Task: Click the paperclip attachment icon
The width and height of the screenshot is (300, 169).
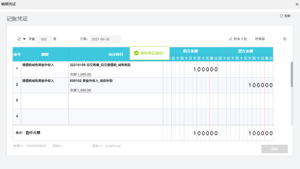Action: (231, 39)
